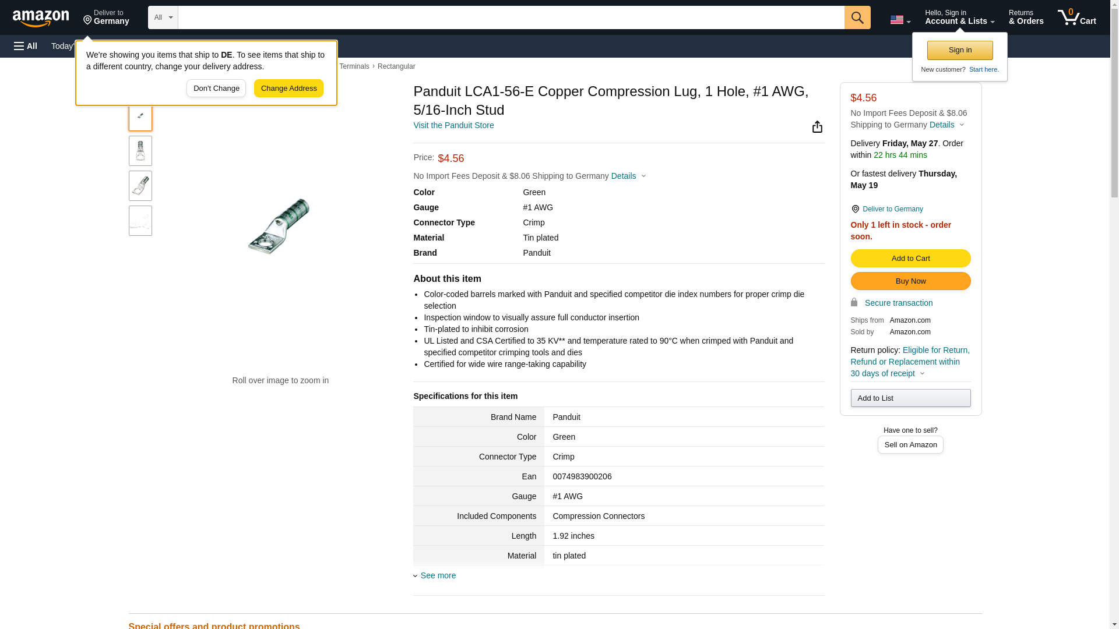This screenshot has height=629, width=1119.
Task: Click the Add to Cart button
Action: pos(910,258)
